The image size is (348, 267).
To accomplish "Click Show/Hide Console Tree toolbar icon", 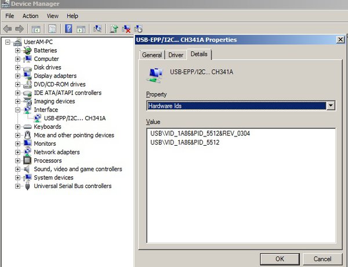I will (36, 29).
